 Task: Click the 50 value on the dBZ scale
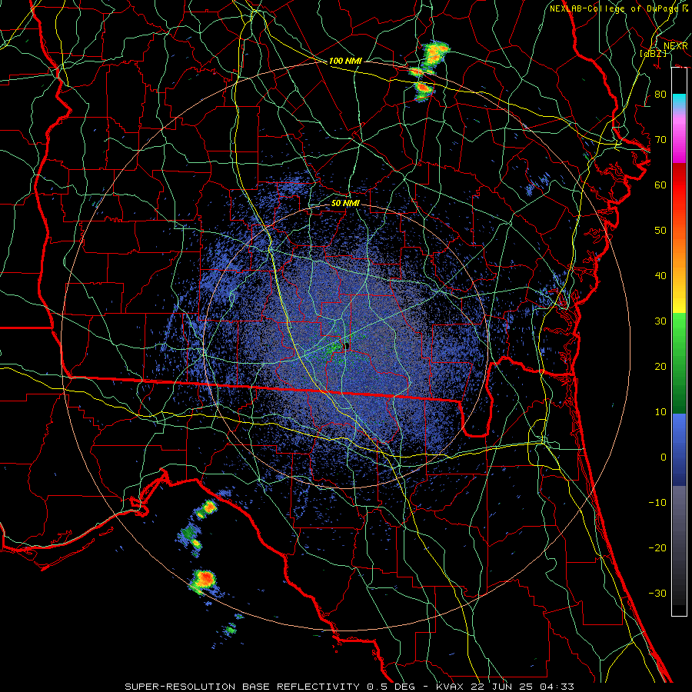[x=660, y=231]
